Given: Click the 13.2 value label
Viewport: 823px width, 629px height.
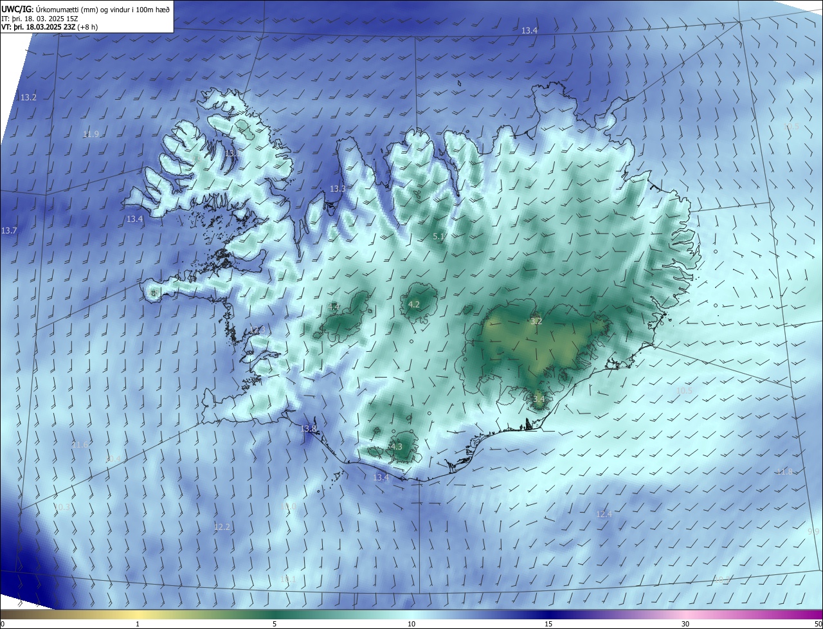Looking at the screenshot, I should pyautogui.click(x=28, y=97).
